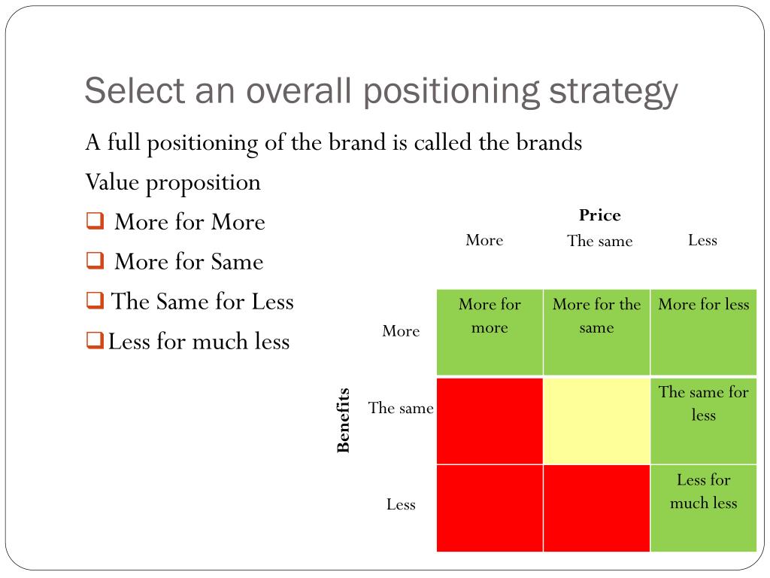
Task: Click the red cell right of 'The same' row label
Action: pyautogui.click(x=490, y=421)
